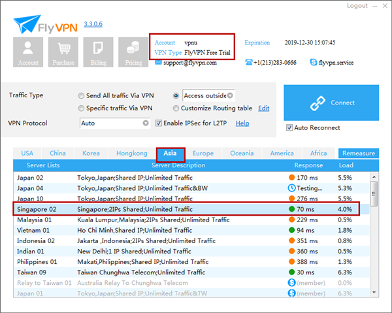Click the FlyVPN paper plane logo
392x313 pixels.
[x=27, y=24]
